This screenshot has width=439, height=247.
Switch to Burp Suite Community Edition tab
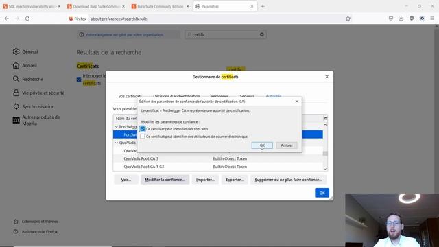click(160, 6)
